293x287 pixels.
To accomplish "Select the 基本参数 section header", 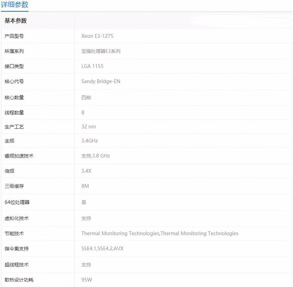I will [x=16, y=20].
